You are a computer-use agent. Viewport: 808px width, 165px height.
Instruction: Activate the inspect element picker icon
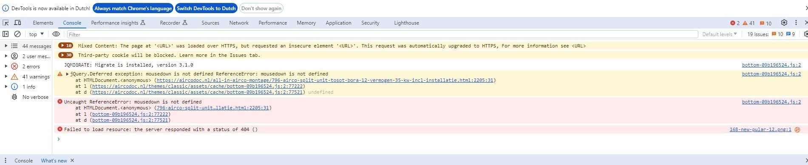point(6,23)
